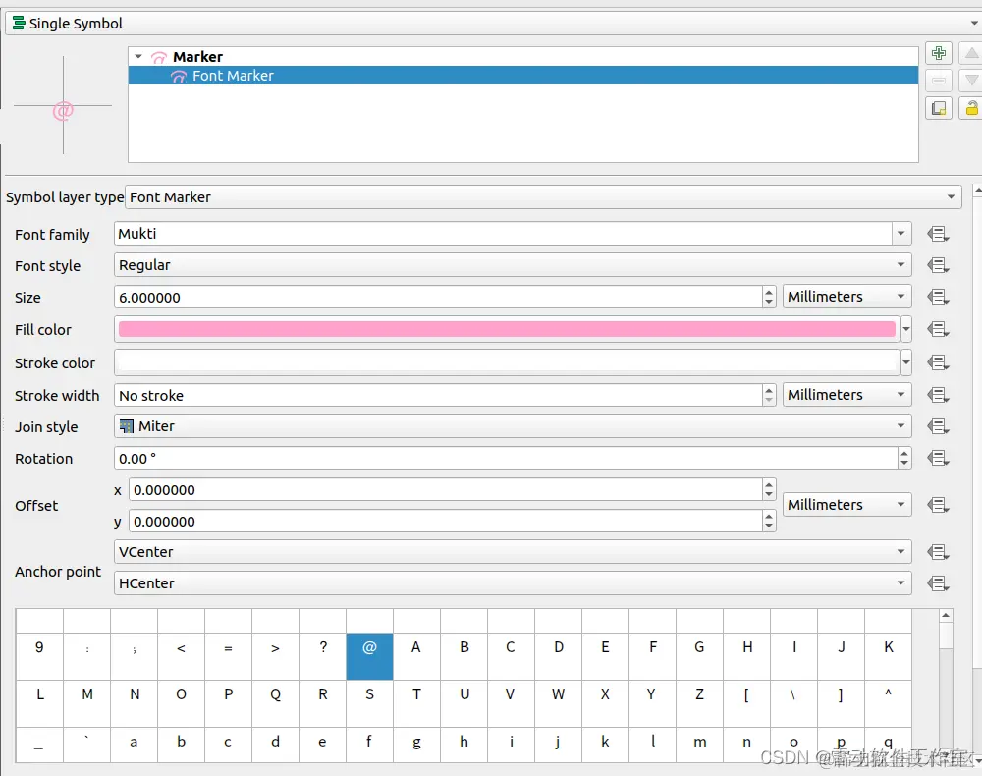Click the white Stroke color swatch

[x=507, y=362]
